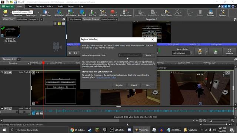Screen dimensions: 237x133
Task: Click the bin list view icon
Action: click(64, 24)
